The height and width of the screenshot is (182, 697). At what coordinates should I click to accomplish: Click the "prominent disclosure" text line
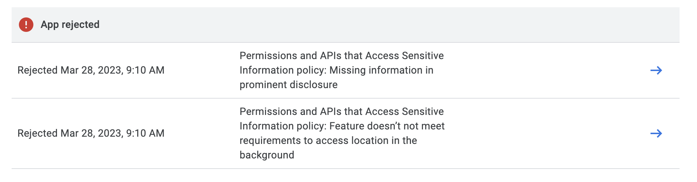point(289,85)
